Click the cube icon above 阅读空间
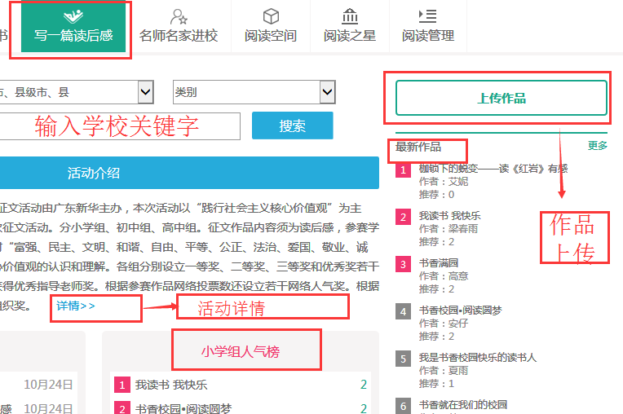623x414 pixels. point(271,15)
